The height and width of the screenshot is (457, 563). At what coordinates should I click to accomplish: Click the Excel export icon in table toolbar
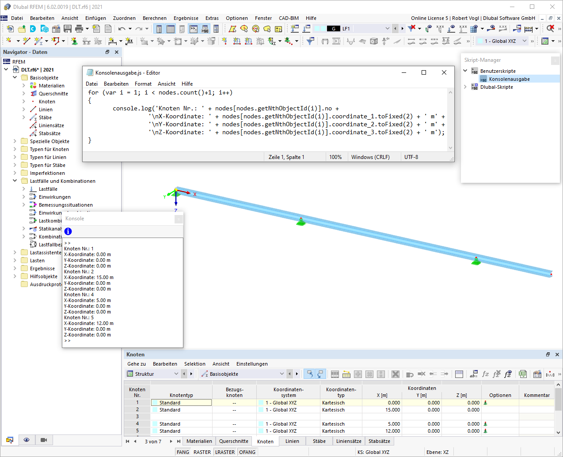523,374
